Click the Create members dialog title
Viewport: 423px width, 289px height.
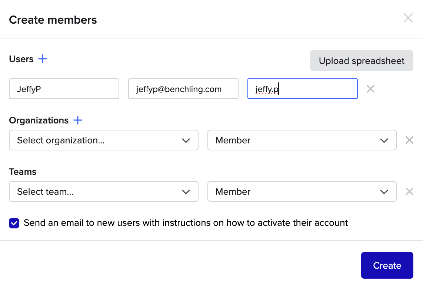53,20
